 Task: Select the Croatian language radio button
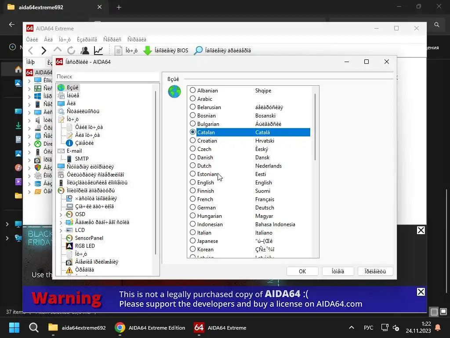[x=192, y=140]
